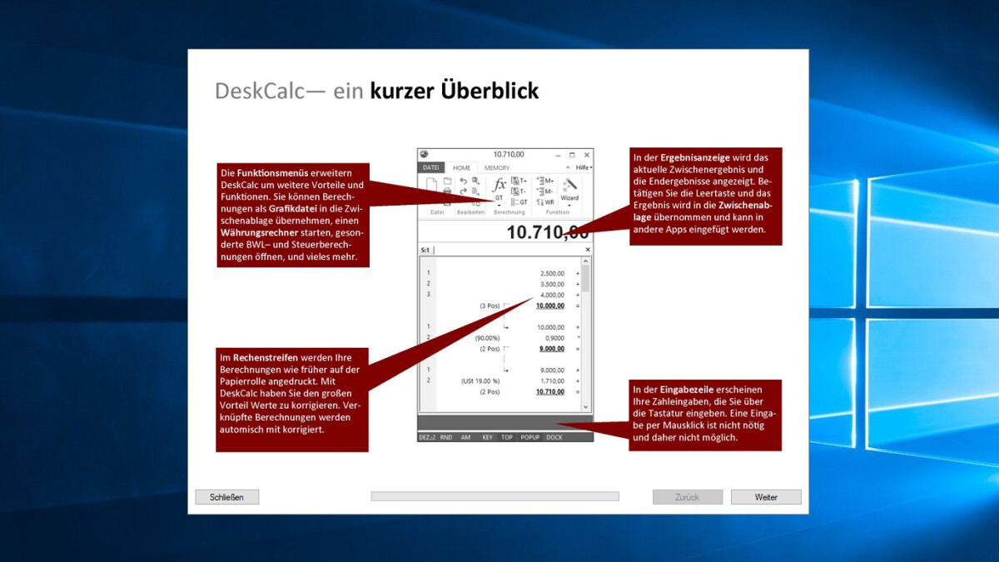Open the WR currency converter icon
Image resolution: width=999 pixels, height=562 pixels.
coord(544,202)
